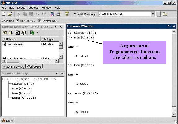
Task: Open the GUIDE editor toolbar icon
Action: [59, 14]
